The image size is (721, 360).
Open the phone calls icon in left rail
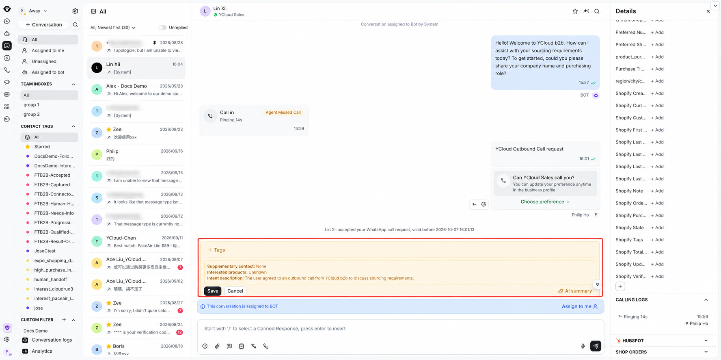click(7, 70)
